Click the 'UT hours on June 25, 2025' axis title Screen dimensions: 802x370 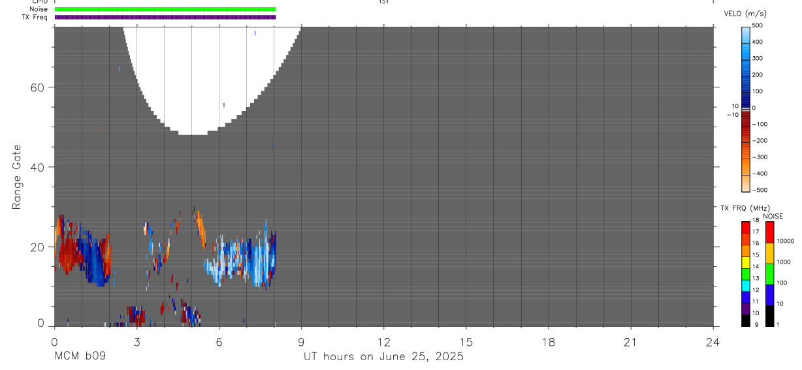pyautogui.click(x=383, y=356)
